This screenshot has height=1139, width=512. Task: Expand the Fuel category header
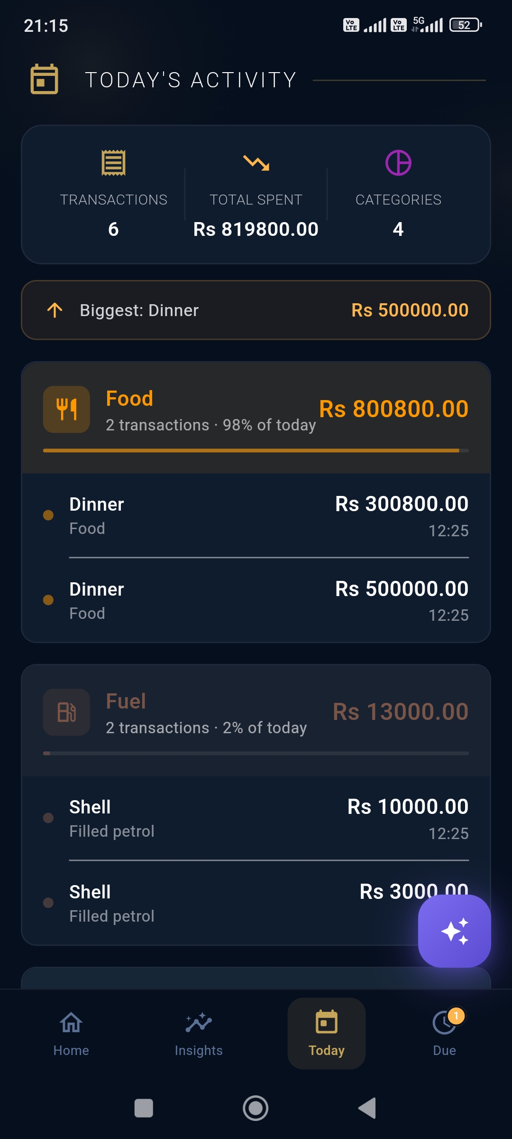pos(256,720)
